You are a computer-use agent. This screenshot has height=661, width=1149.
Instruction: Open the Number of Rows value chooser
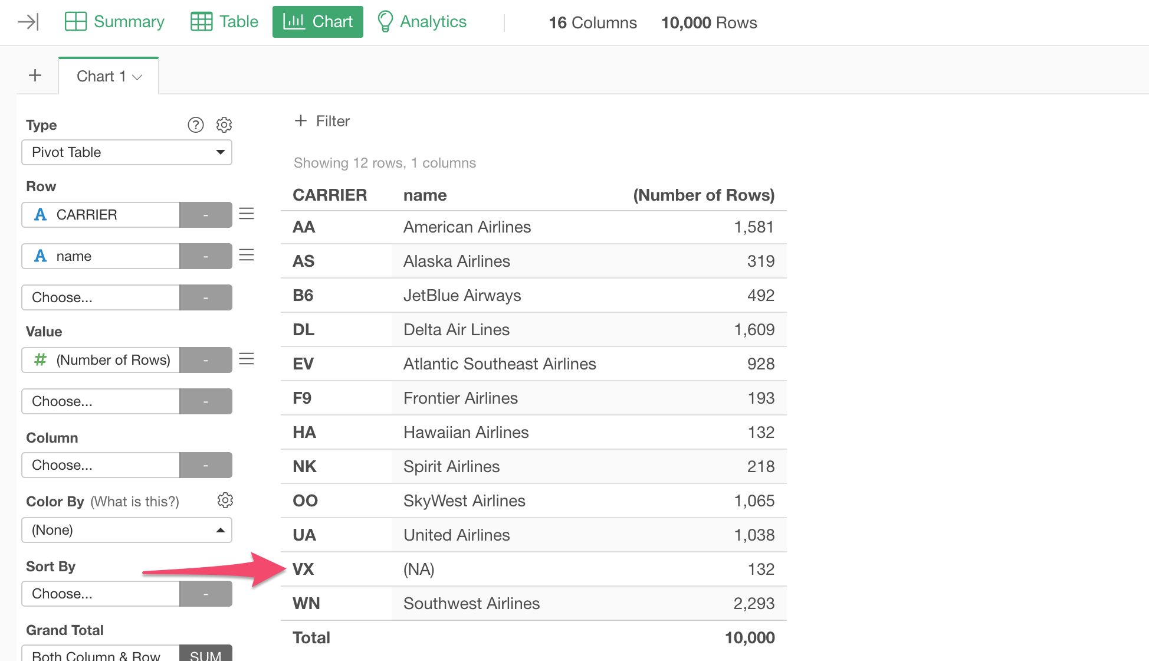point(101,360)
